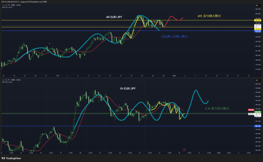Click the purple lightning event icon

184,149
